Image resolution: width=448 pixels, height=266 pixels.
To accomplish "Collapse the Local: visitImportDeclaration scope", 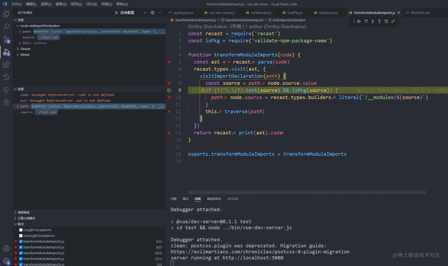I will pos(17,26).
